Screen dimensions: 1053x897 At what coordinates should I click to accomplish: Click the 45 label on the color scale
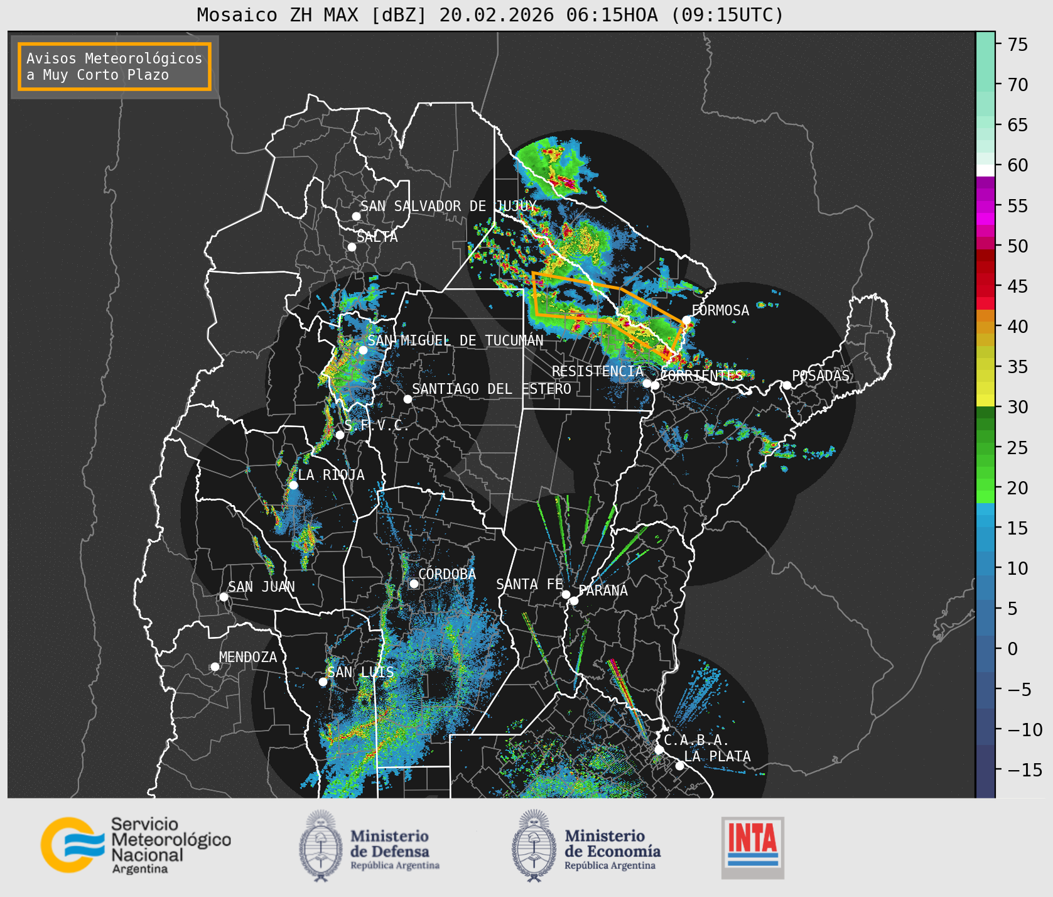pos(1017,286)
